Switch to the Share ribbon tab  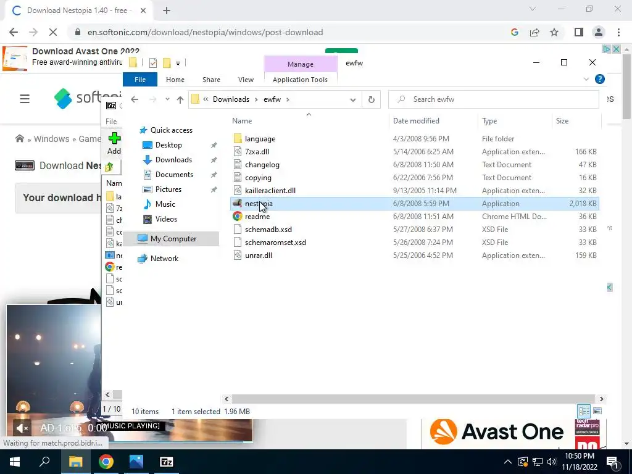[x=211, y=80]
